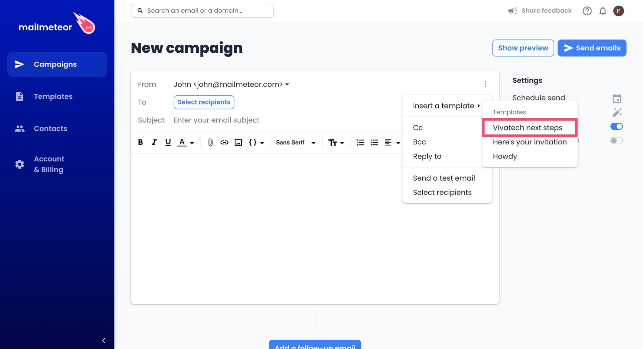
Task: Select the Vivatech next steps template
Action: tap(530, 128)
